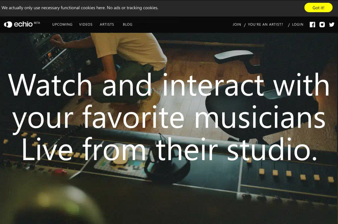The width and height of the screenshot is (338, 224).
Task: Click the Join link
Action: click(237, 25)
